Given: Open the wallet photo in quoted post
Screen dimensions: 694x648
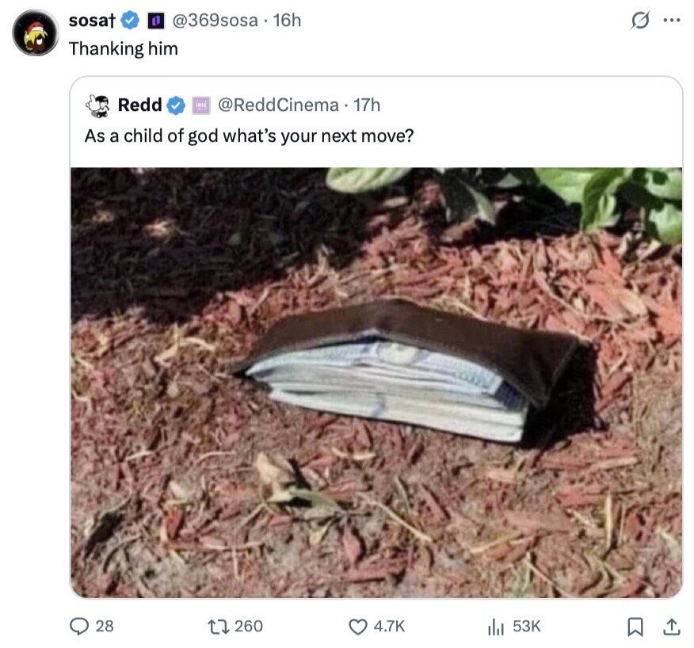Looking at the screenshot, I should [x=376, y=383].
